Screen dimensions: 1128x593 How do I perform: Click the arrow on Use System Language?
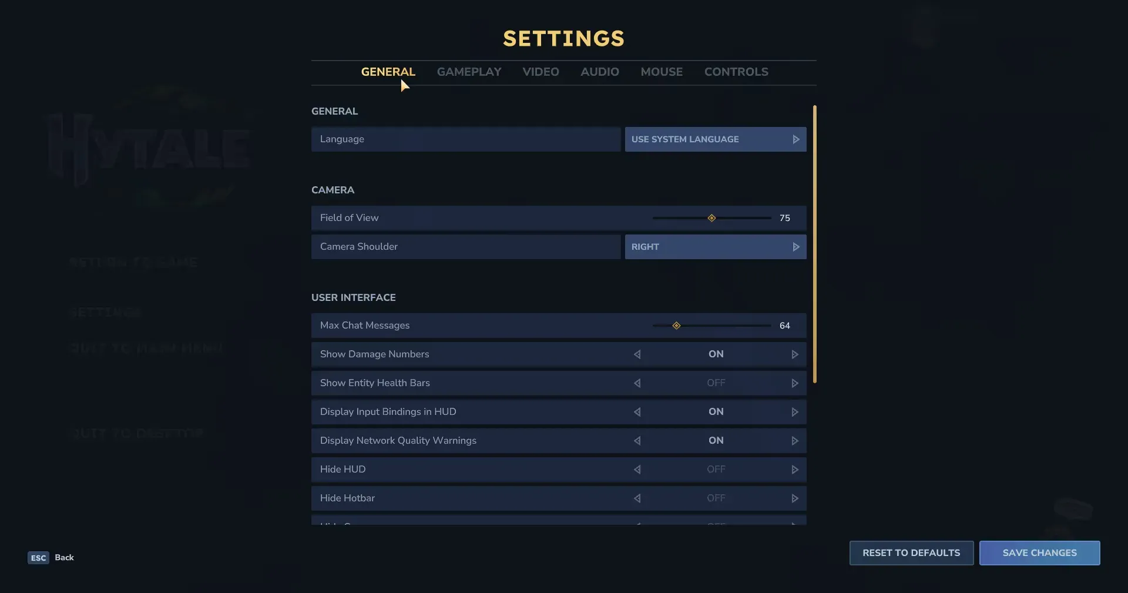tap(796, 139)
